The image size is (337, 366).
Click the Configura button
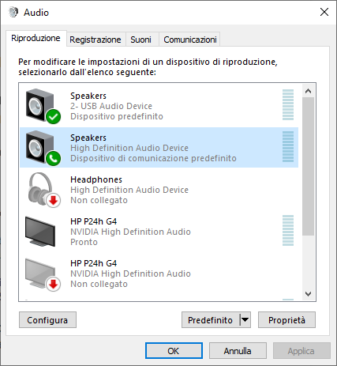click(47, 320)
